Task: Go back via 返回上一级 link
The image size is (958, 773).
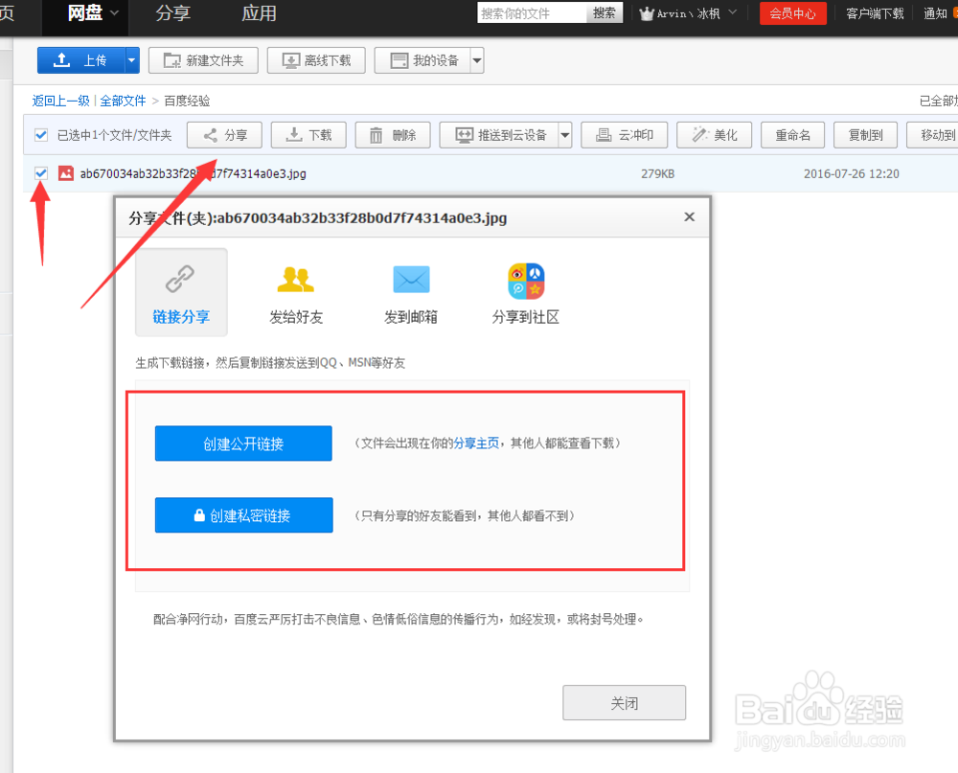Action: [x=61, y=101]
